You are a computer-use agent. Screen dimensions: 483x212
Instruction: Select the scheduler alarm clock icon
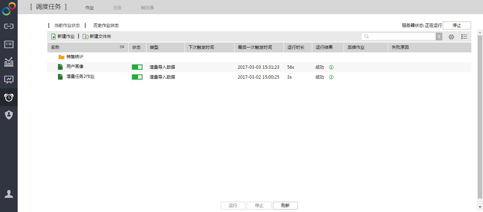[8, 97]
